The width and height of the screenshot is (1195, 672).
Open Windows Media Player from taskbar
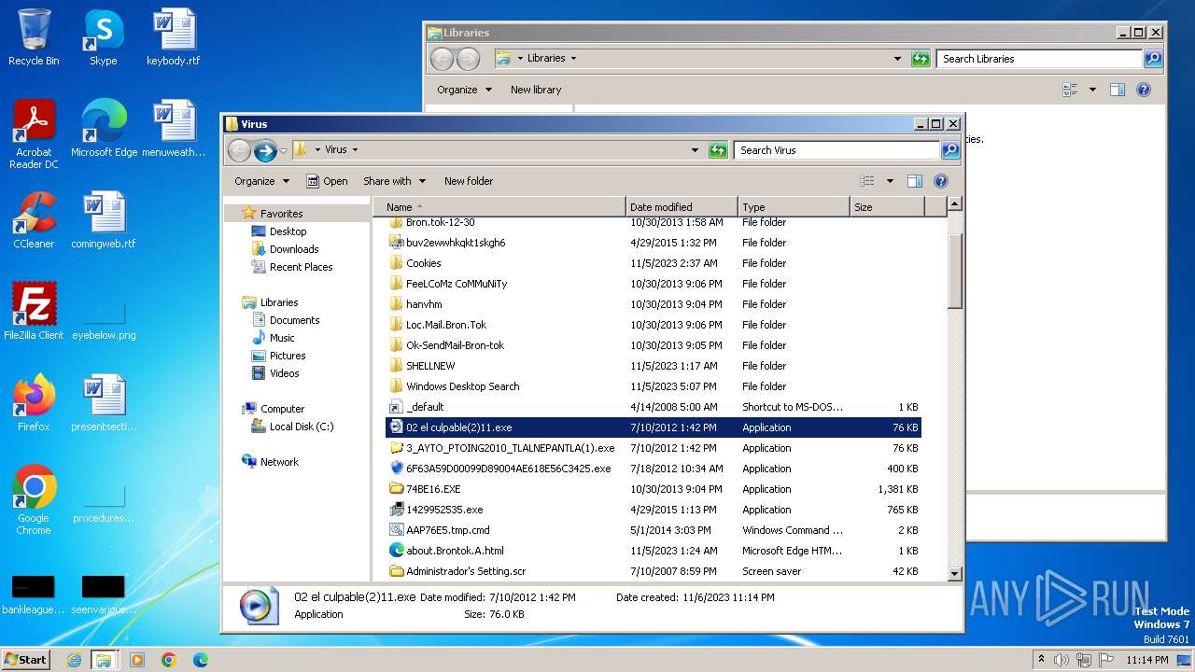[137, 660]
